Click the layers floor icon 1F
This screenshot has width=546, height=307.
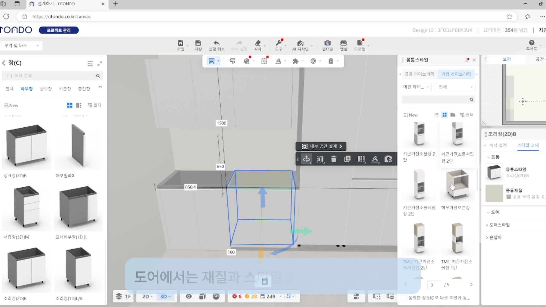pos(123,296)
